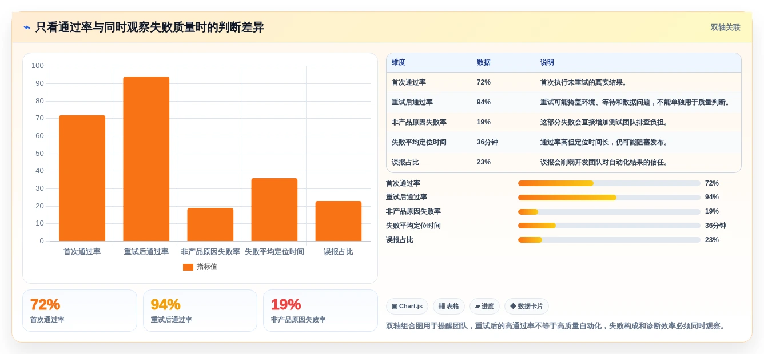This screenshot has width=764, height=354.
Task: Click the 失败平均定位时间 x-axis label on chart
Action: tap(274, 252)
